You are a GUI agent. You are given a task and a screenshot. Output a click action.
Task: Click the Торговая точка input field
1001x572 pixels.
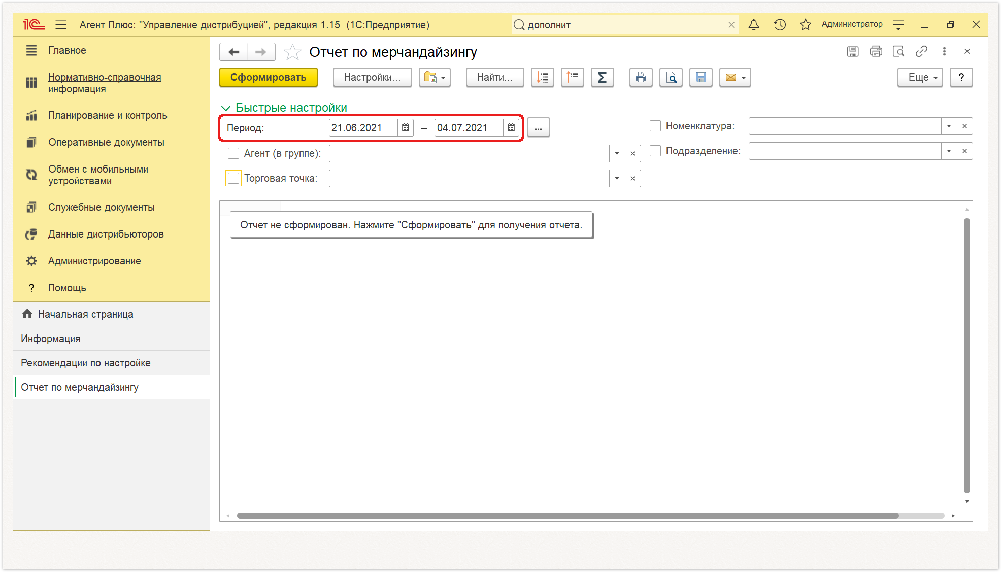(469, 178)
